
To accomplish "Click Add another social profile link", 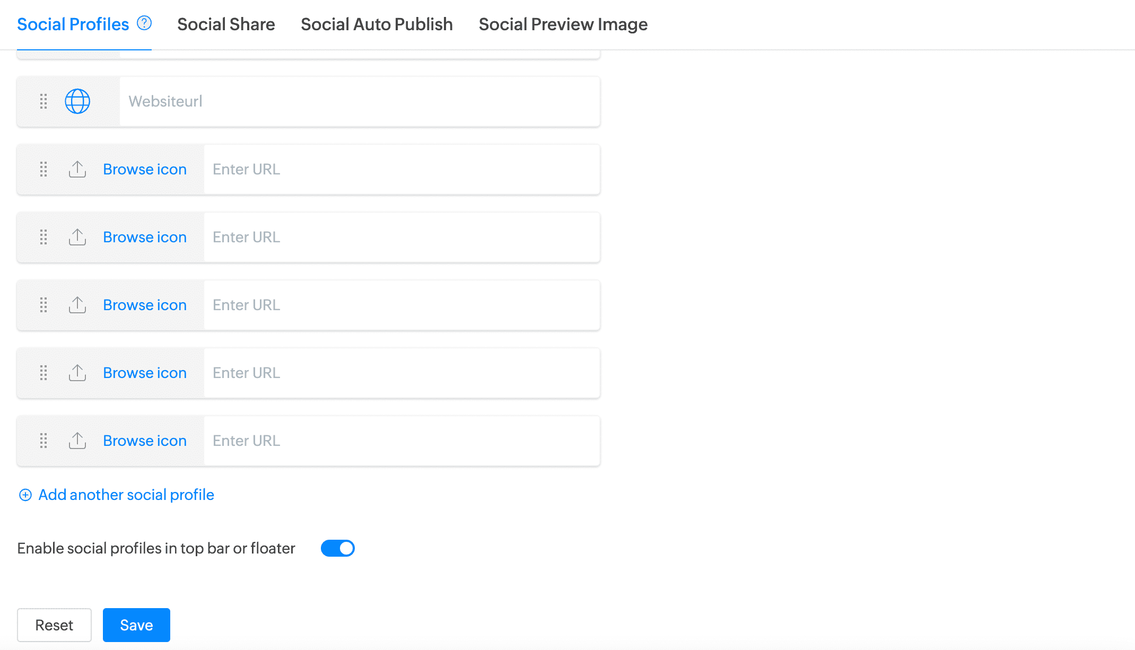I will [126, 495].
